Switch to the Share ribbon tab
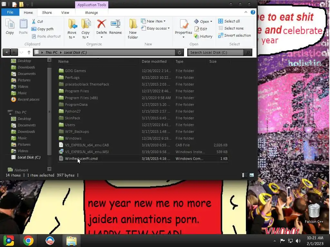330x247 pixels. pos(47,13)
